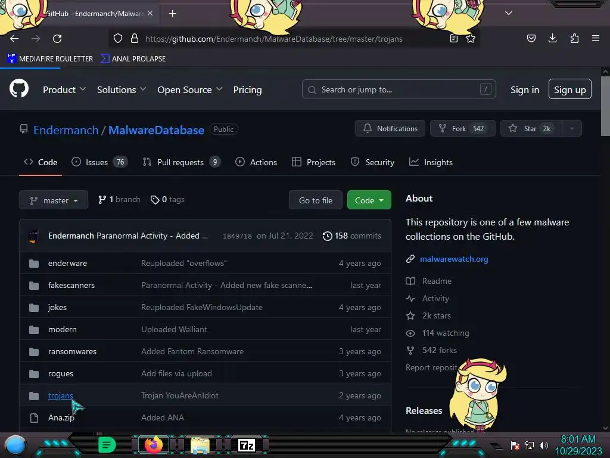This screenshot has width=610, height=458.
Task: Open the 158 commits history
Action: pos(352,236)
